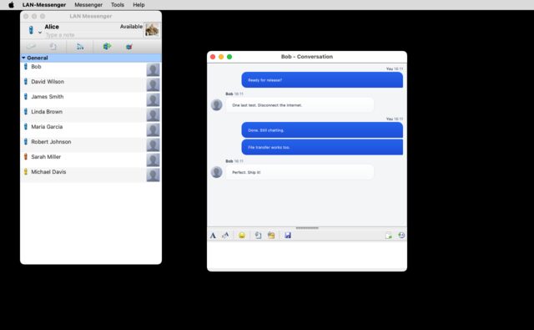Viewport: 534px width, 330px height.
Task: Select Linda Brown in the contact list
Action: point(91,114)
